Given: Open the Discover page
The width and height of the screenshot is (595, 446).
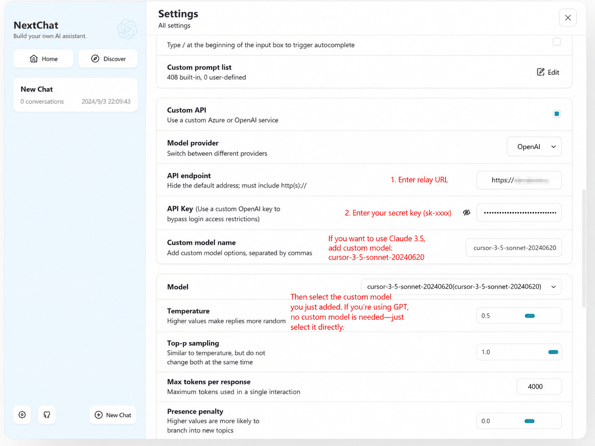Looking at the screenshot, I should click(x=108, y=59).
